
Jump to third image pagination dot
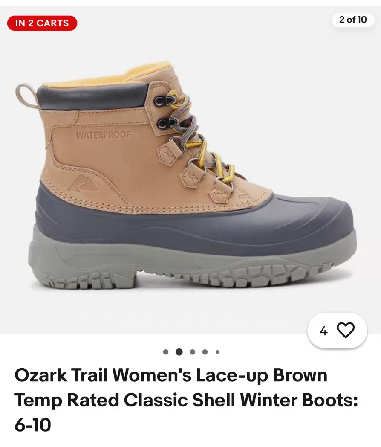click(193, 352)
